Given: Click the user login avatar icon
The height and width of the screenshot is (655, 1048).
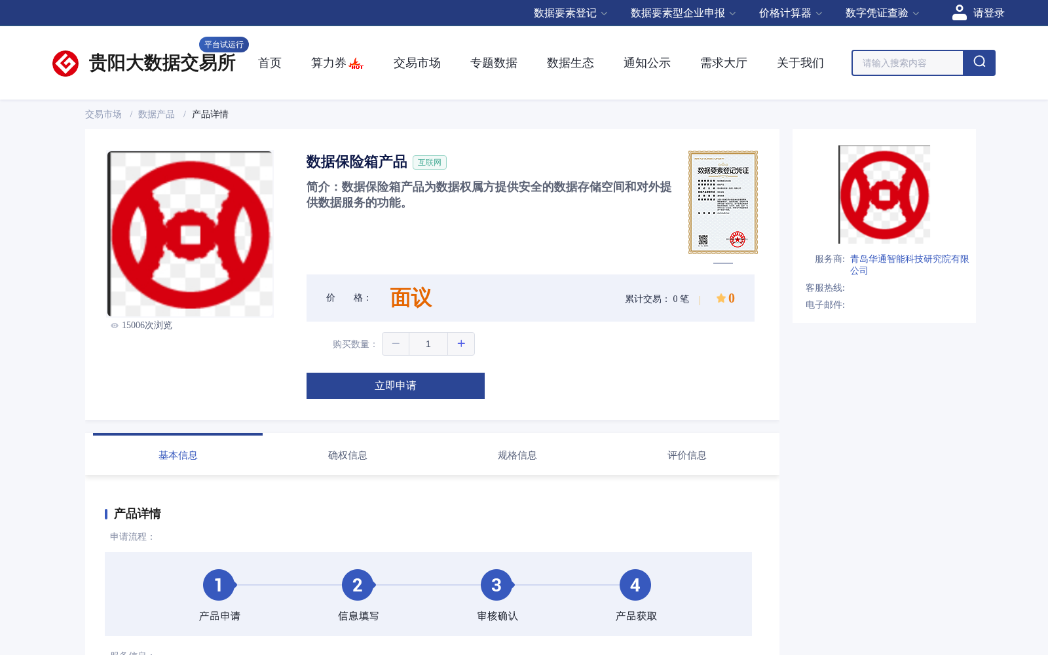Looking at the screenshot, I should [x=959, y=12].
